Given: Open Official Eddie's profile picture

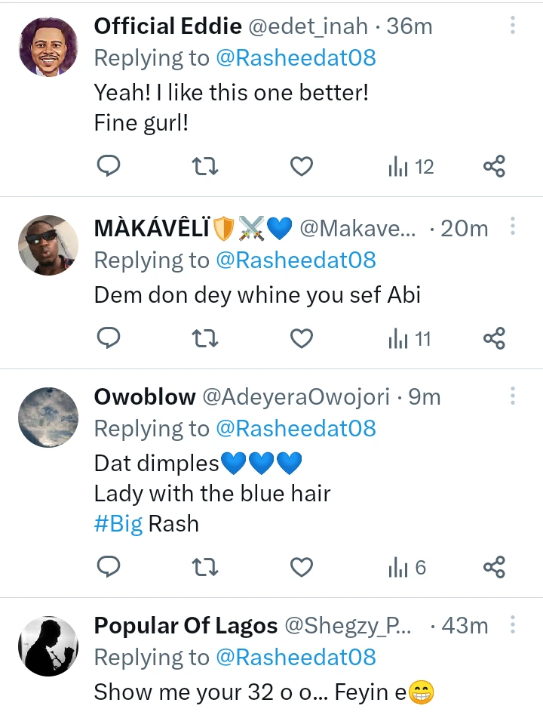Looking at the screenshot, I should 48,47.
